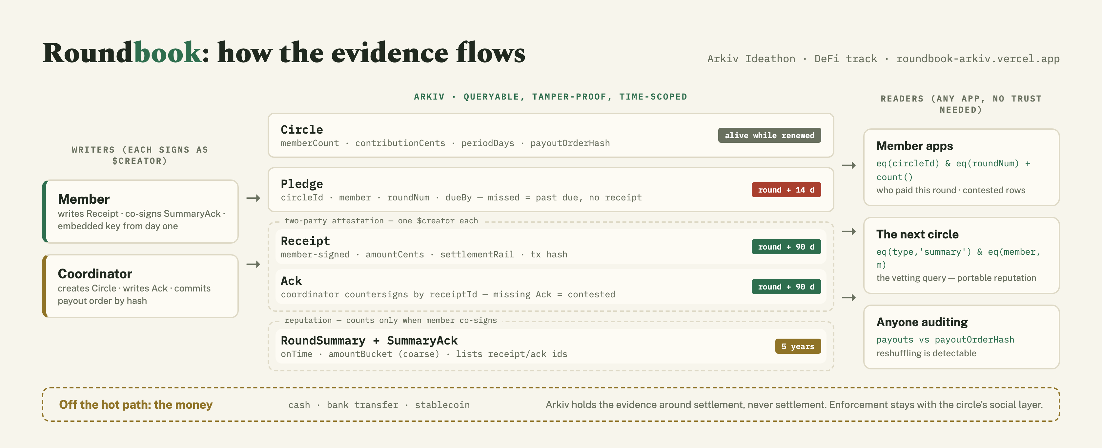
Task: Click 'the vetting query — portable reputation' text
Action: 956,278
